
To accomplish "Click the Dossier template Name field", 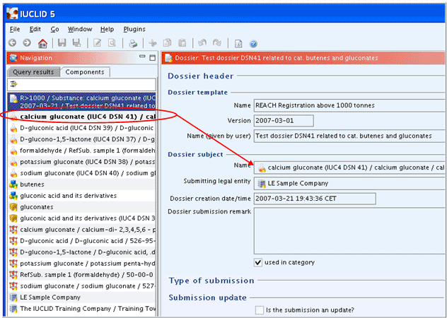I will pyautogui.click(x=349, y=105).
